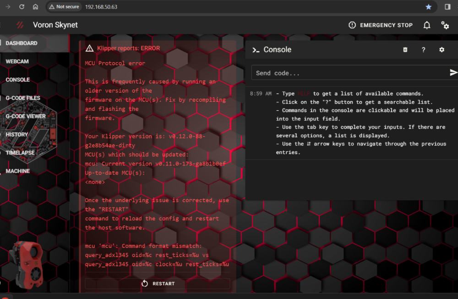Open Console panel settings gear

click(442, 49)
